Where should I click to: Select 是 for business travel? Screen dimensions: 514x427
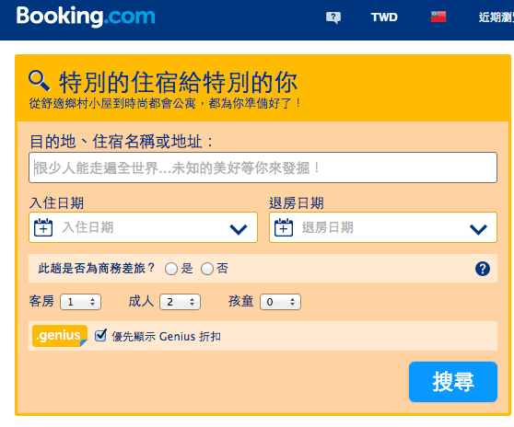point(171,269)
